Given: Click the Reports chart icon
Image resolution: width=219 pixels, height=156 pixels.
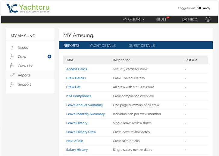Looking at the screenshot, I should click(x=12, y=75).
